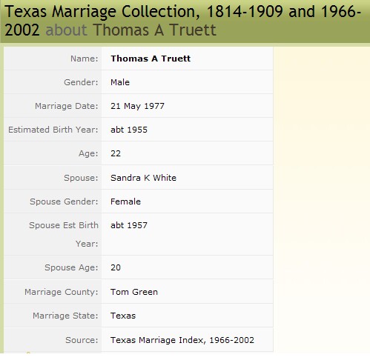Screen dimensions: 370x363
Task: Click the Gender value Male
Action: click(x=120, y=82)
